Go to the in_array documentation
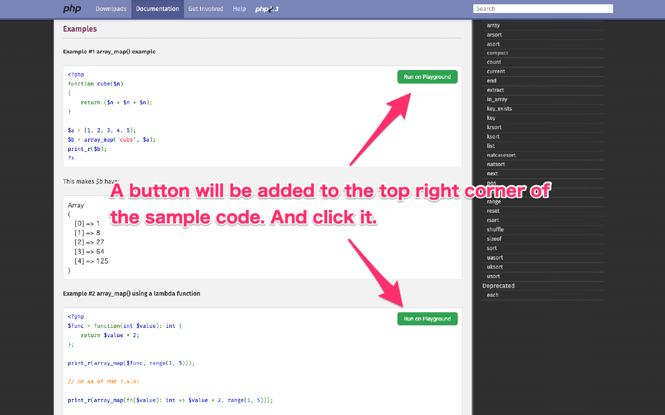Screen dimensions: 665x415 point(497,99)
